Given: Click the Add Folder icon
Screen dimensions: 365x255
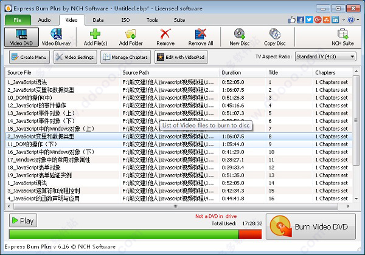Looking at the screenshot, I should 131,37.
